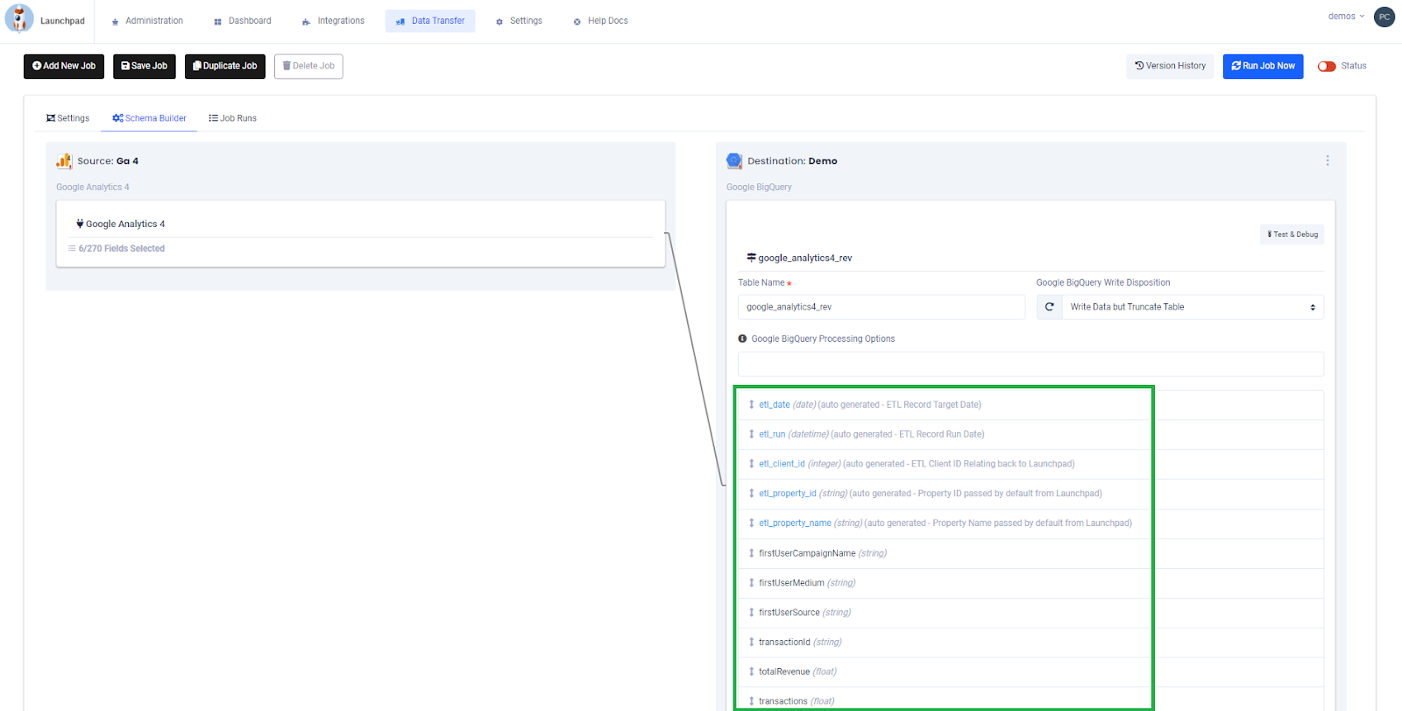Expand the demos account dropdown
The width and height of the screenshot is (1402, 711).
click(1346, 17)
